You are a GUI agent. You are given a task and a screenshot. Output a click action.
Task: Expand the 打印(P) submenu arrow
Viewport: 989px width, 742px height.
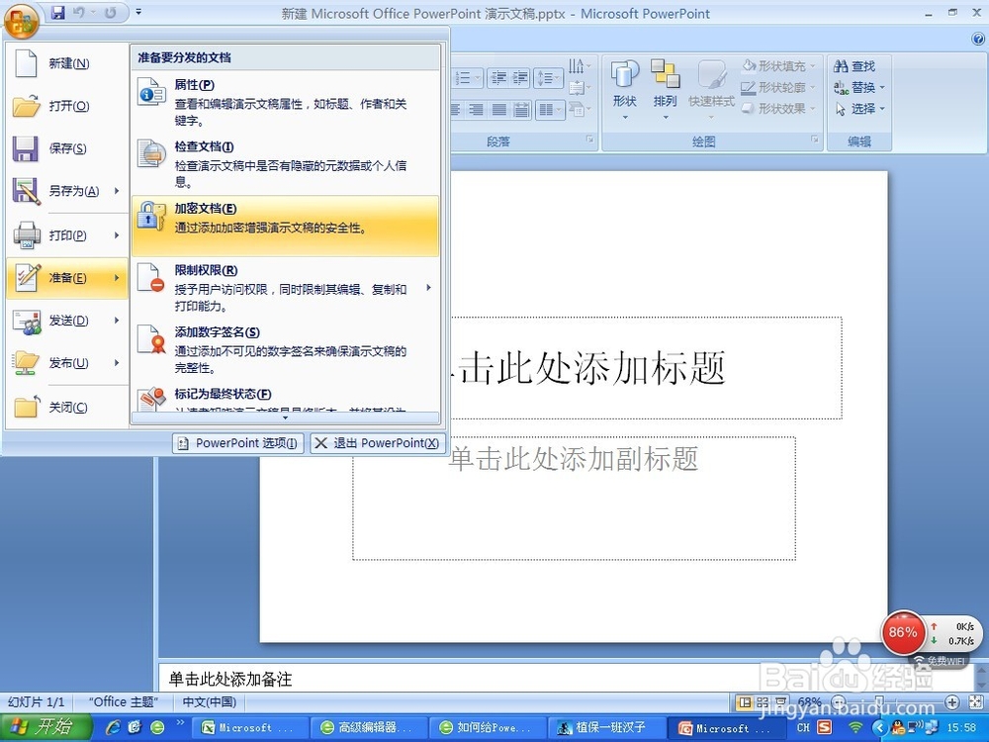click(117, 235)
